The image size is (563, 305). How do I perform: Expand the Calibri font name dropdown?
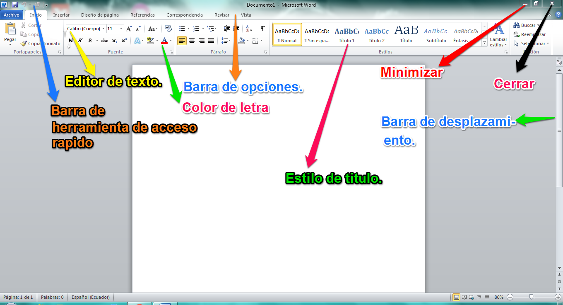click(x=103, y=28)
